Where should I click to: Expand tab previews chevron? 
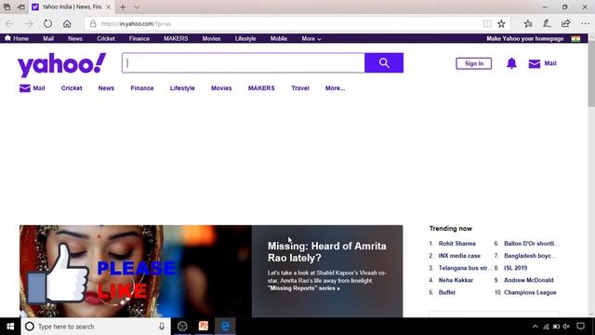point(137,7)
